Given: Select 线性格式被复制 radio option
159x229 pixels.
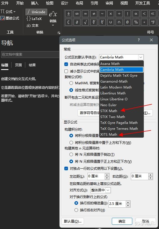Looking at the screenshot, I should (x=71, y=90).
